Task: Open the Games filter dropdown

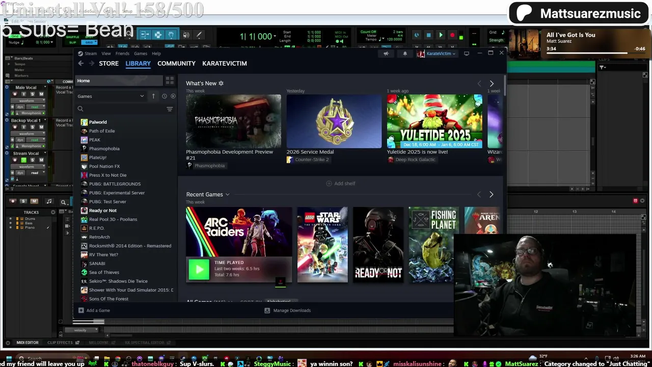Action: point(111,96)
